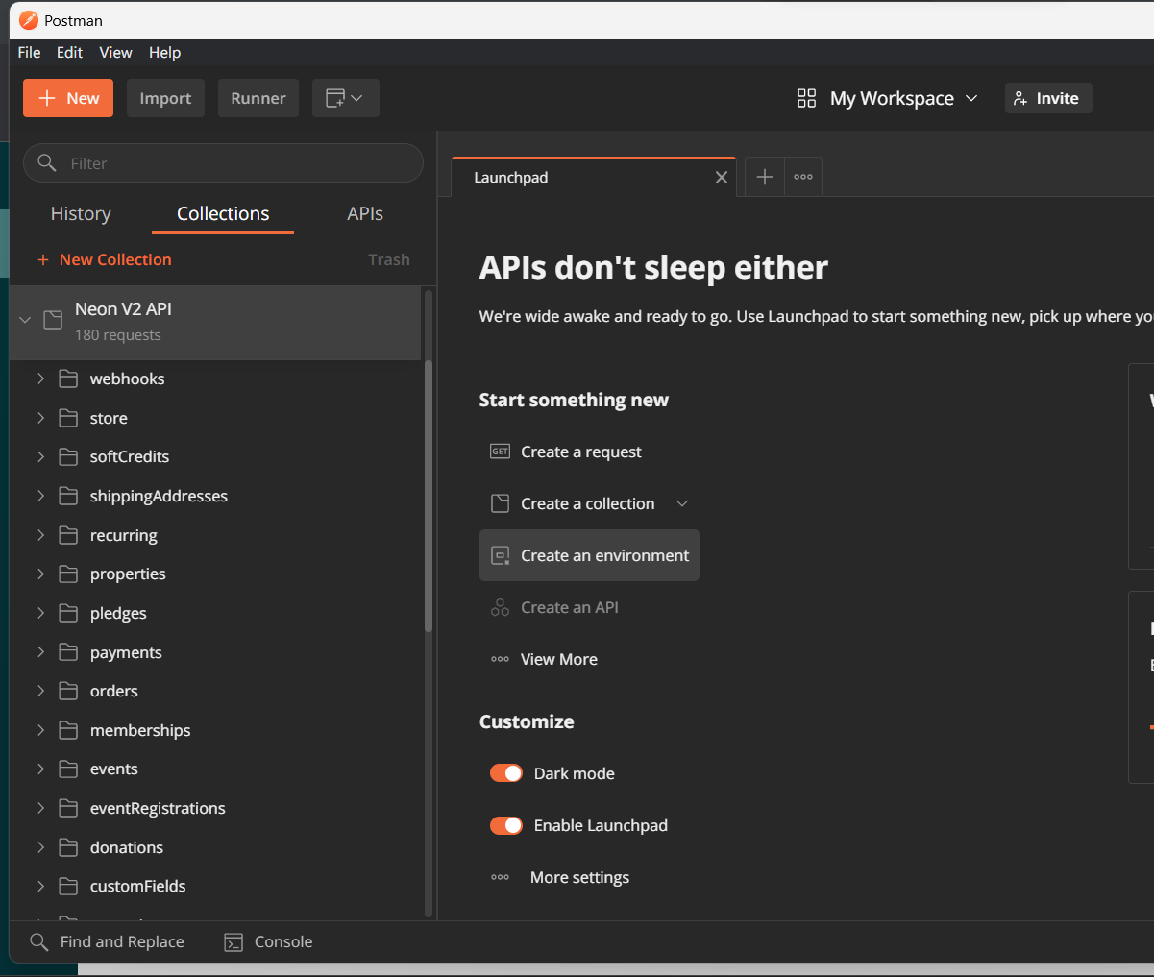Click API hexagons icon beside Create an API
Image resolution: width=1154 pixels, height=977 pixels.
tap(500, 607)
